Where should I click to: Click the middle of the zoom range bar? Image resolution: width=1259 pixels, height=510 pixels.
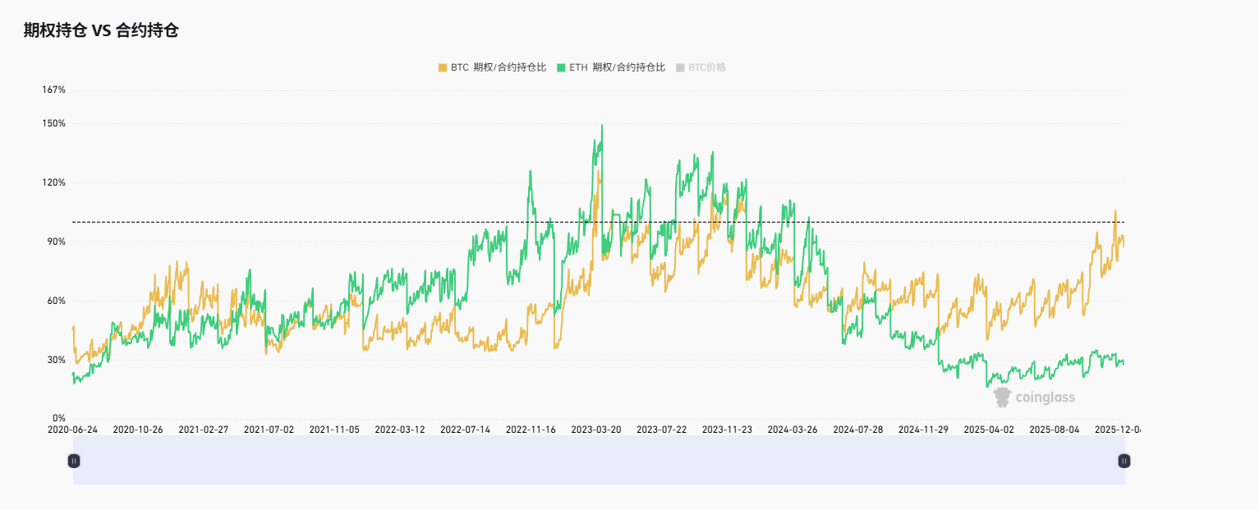[x=599, y=461]
